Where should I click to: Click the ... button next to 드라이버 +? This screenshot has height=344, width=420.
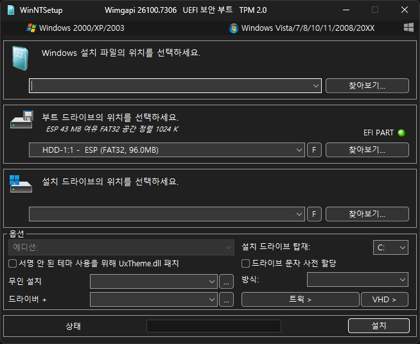(x=226, y=299)
